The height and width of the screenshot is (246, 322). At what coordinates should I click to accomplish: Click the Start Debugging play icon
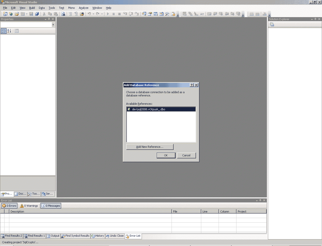coord(108,14)
